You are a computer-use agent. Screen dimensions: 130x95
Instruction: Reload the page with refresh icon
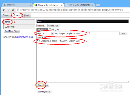[x=13, y=10]
